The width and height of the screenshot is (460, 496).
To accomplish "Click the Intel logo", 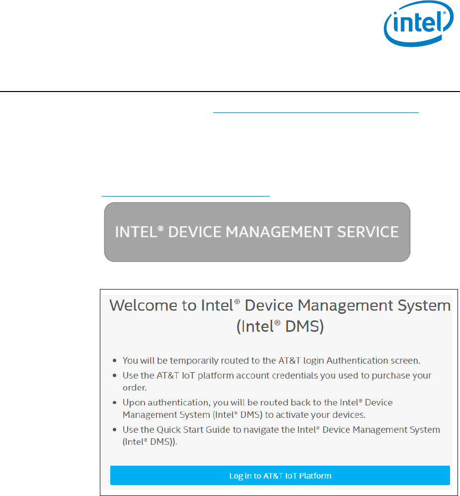I will pos(419,24).
